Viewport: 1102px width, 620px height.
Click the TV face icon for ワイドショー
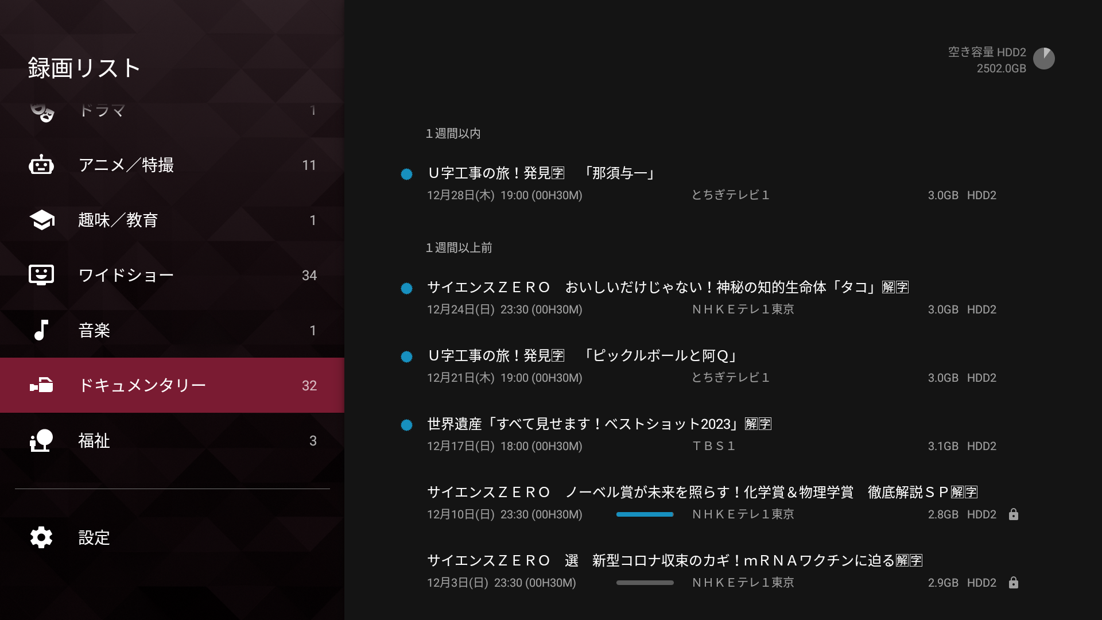(x=41, y=275)
